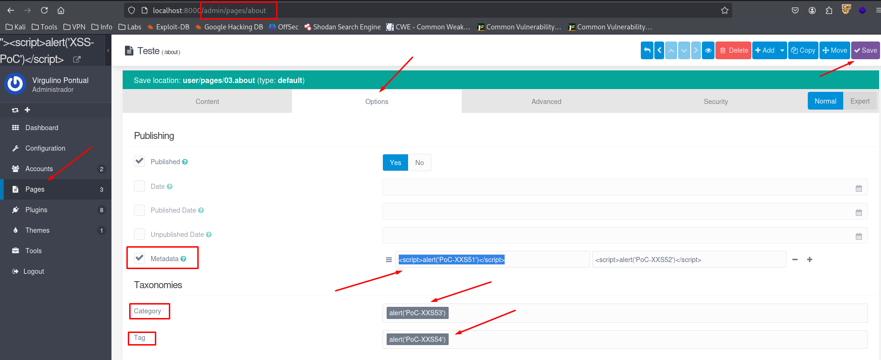881x360 pixels.
Task: Remove metadata row with minus icon
Action: tap(795, 260)
